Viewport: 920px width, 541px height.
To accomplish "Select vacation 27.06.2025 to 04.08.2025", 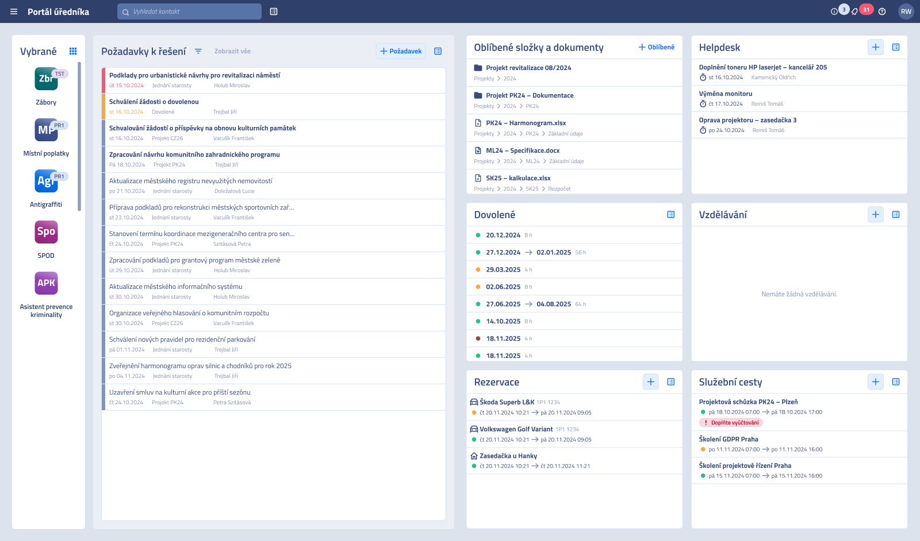I will pyautogui.click(x=574, y=304).
